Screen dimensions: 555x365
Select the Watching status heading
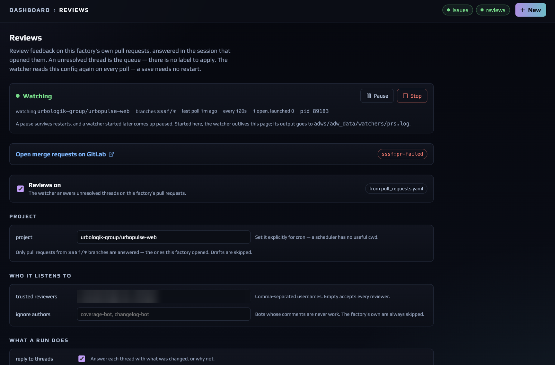(37, 96)
